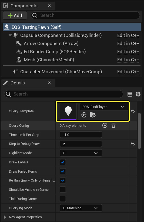Toggle property matrix table view icon
Image resolution: width=144 pixels, height=222 pixels.
[x=130, y=94]
